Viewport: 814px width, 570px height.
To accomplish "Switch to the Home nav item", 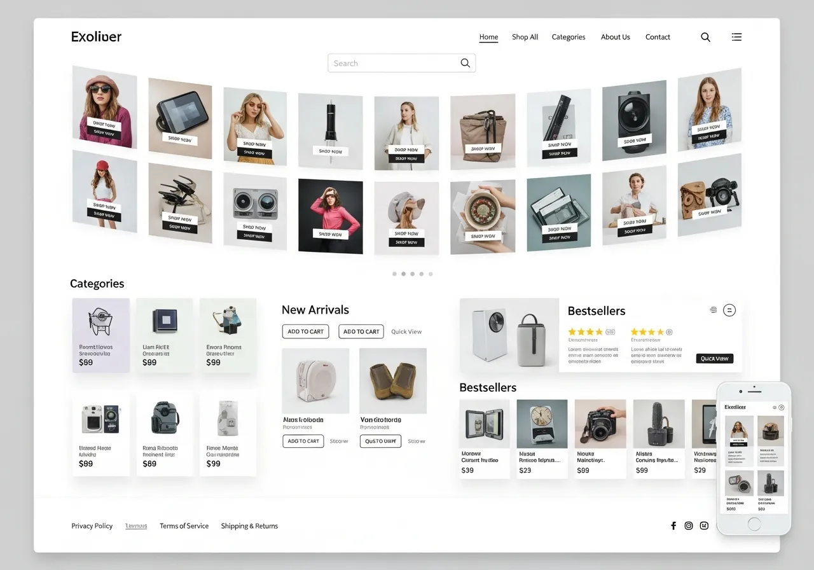I will point(488,37).
